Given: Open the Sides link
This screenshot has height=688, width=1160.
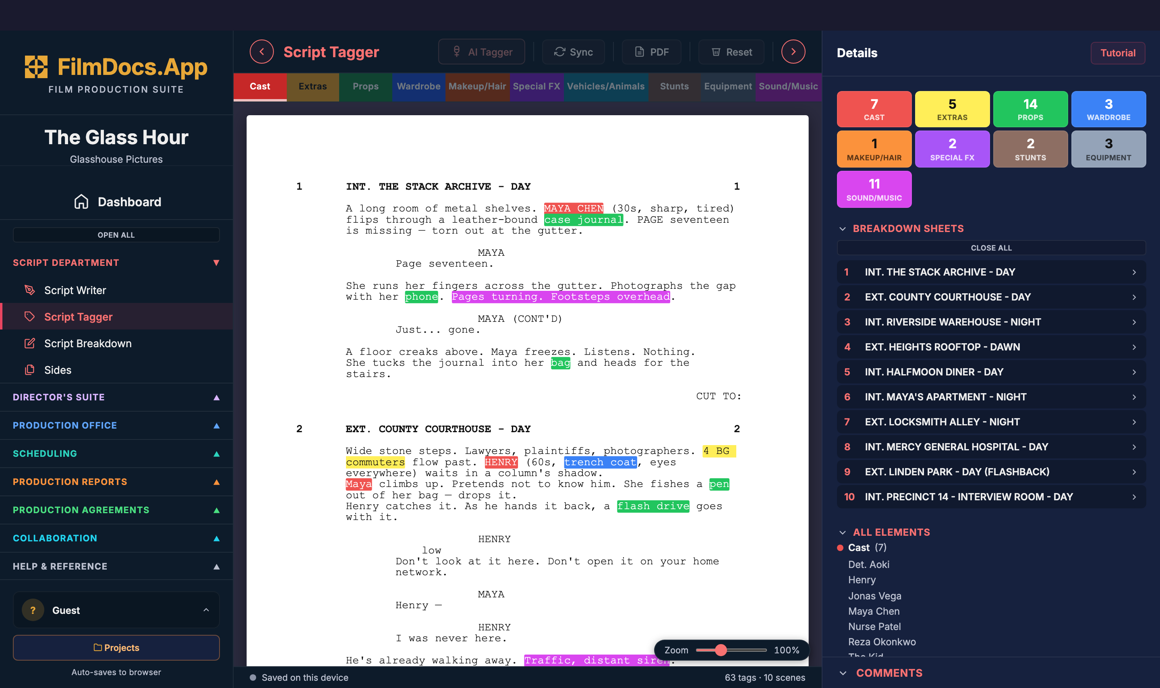Looking at the screenshot, I should click(x=116, y=370).
